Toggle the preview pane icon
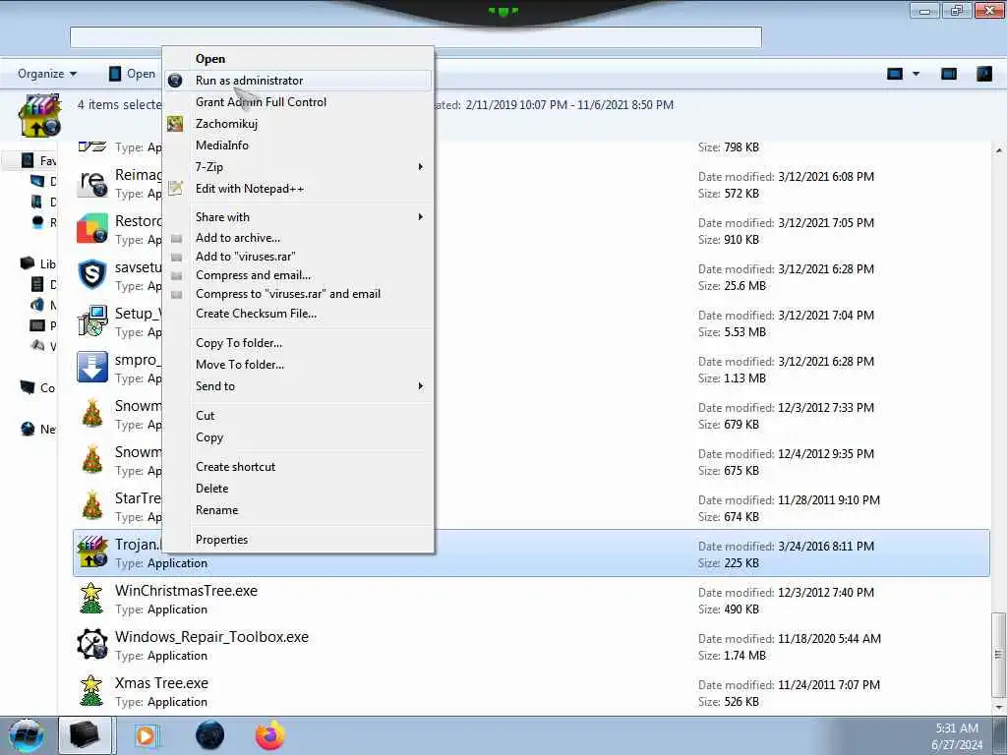Screen dimensions: 1007x755 click(x=949, y=74)
